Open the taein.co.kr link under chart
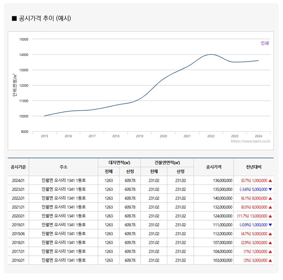Image resolution: width=283 pixels, height=280 pixels. pyautogui.click(x=251, y=141)
